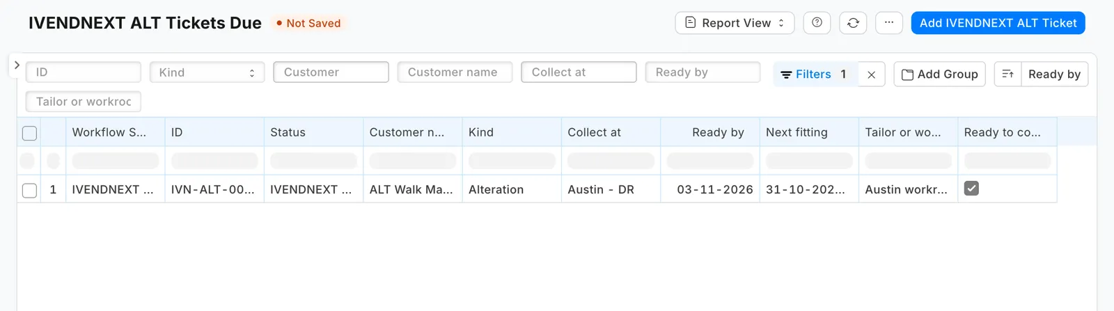1114x311 pixels.
Task: Focus the Collect at filter field
Action: point(579,72)
